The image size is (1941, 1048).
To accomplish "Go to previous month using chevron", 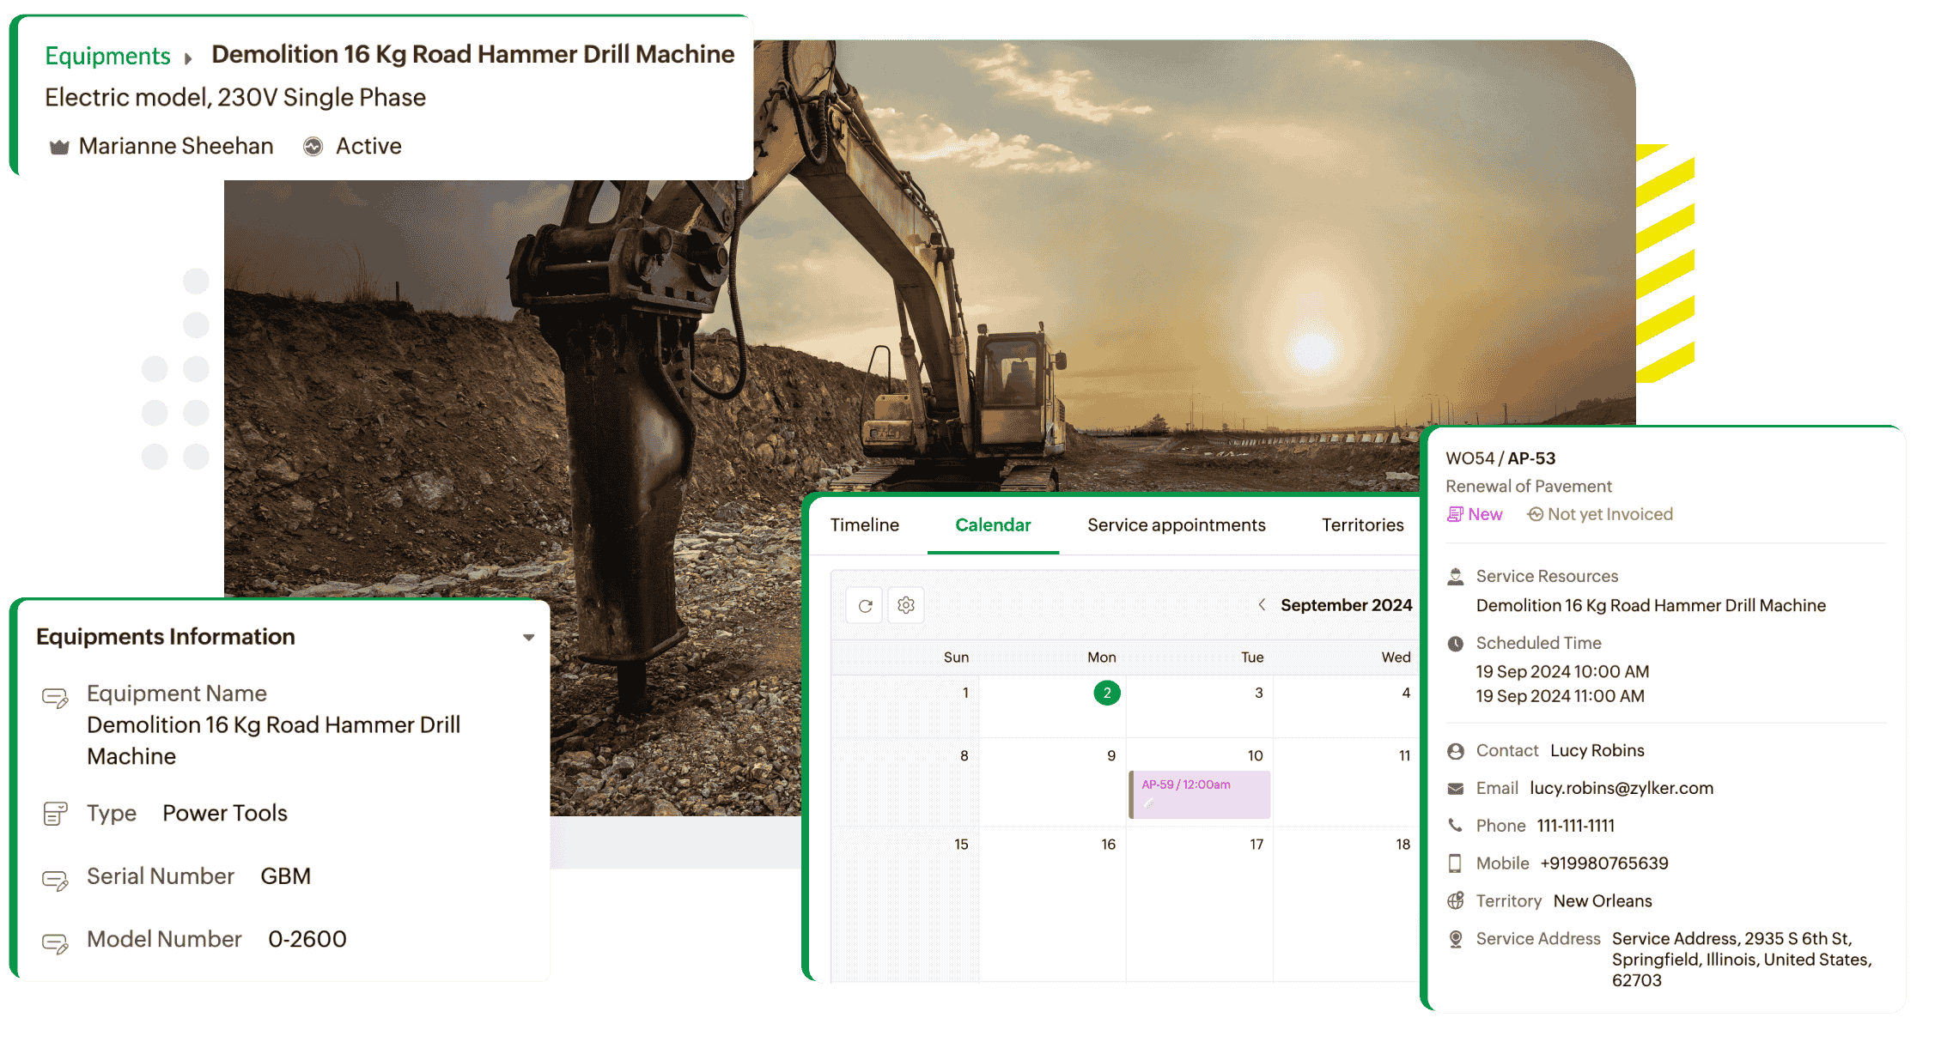I will [1262, 605].
